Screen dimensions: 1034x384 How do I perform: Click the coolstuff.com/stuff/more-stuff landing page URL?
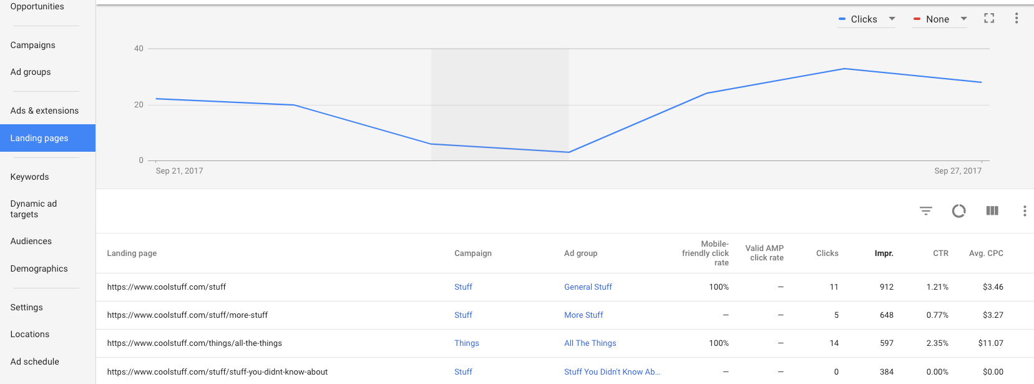(187, 315)
